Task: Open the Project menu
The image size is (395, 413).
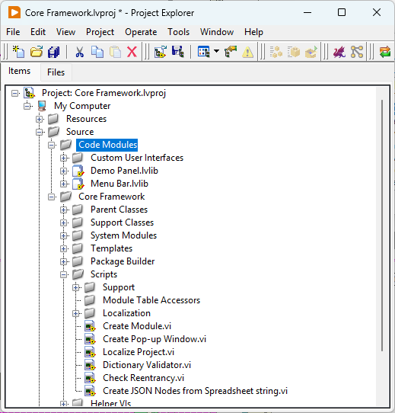Action: click(100, 32)
